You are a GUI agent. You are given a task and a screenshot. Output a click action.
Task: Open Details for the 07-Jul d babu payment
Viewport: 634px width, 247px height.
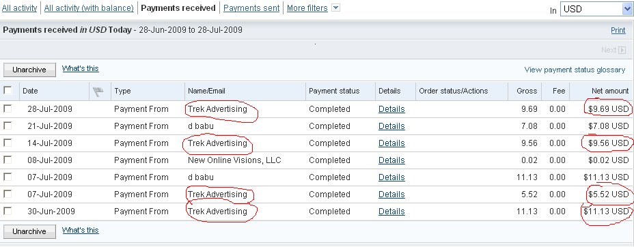391,177
